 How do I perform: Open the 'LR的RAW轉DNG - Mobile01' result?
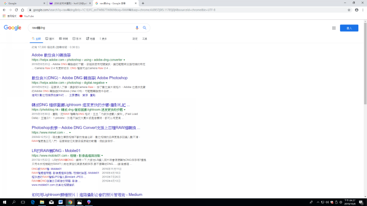coord(56,151)
